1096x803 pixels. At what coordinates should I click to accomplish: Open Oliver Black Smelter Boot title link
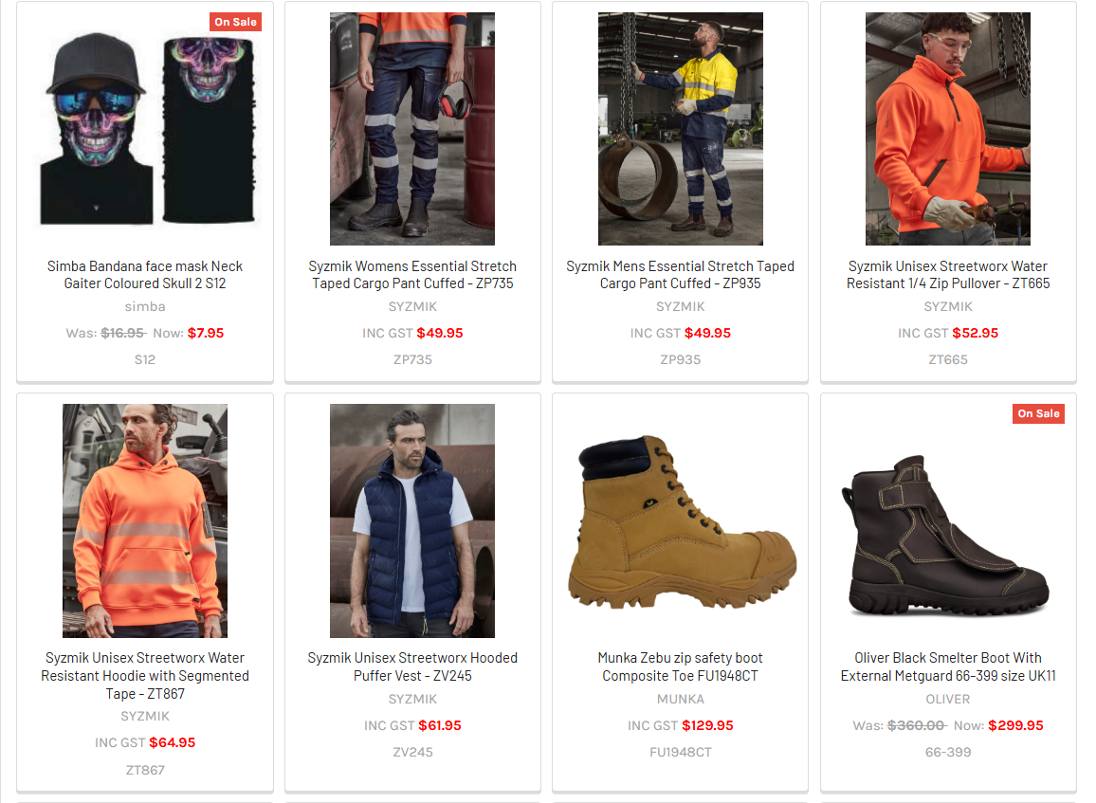pyautogui.click(x=948, y=666)
